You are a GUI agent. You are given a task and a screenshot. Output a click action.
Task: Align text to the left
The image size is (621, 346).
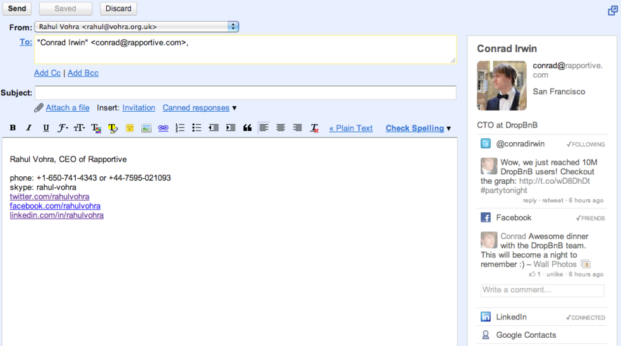(264, 128)
